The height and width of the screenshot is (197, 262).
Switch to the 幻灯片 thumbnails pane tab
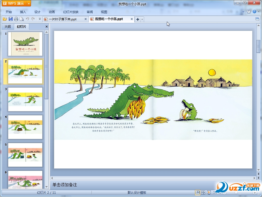click(x=22, y=27)
